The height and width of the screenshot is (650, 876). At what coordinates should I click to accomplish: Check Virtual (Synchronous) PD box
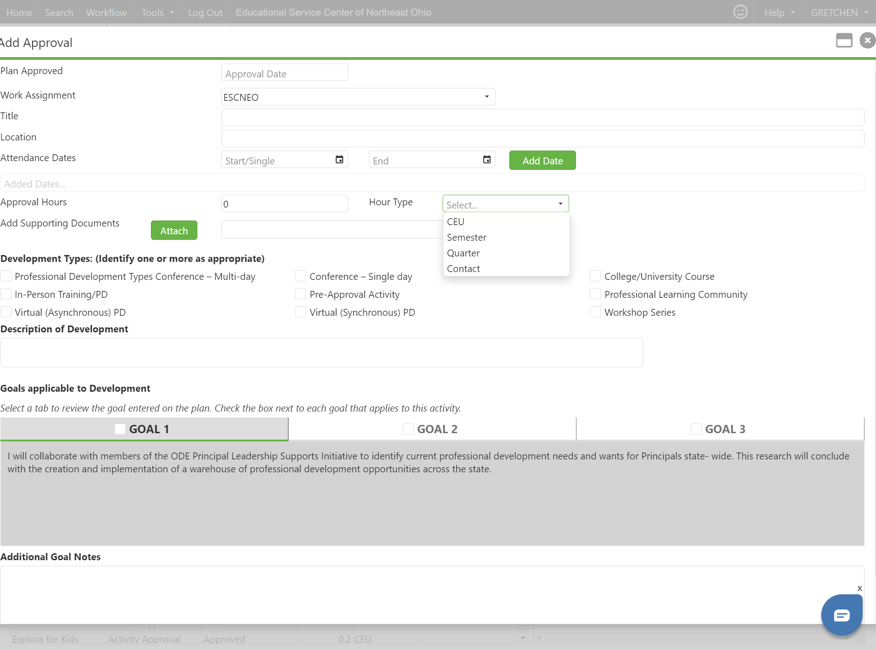click(300, 312)
